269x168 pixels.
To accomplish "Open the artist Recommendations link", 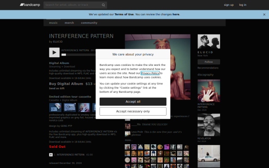I will click(208, 68).
